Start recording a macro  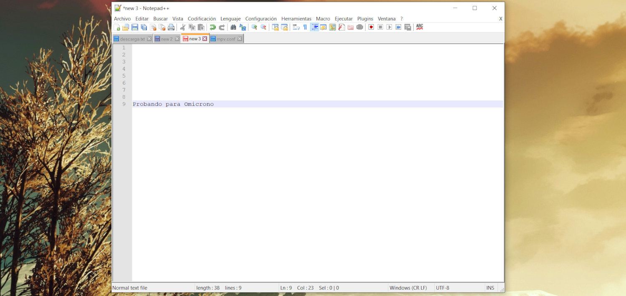(x=371, y=27)
